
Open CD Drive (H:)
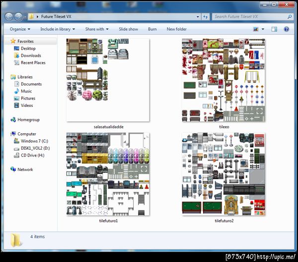(x=32, y=155)
